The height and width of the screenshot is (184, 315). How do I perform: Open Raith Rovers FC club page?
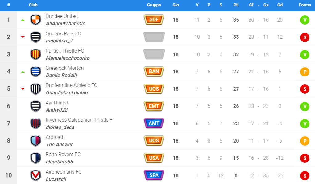coord(63,154)
